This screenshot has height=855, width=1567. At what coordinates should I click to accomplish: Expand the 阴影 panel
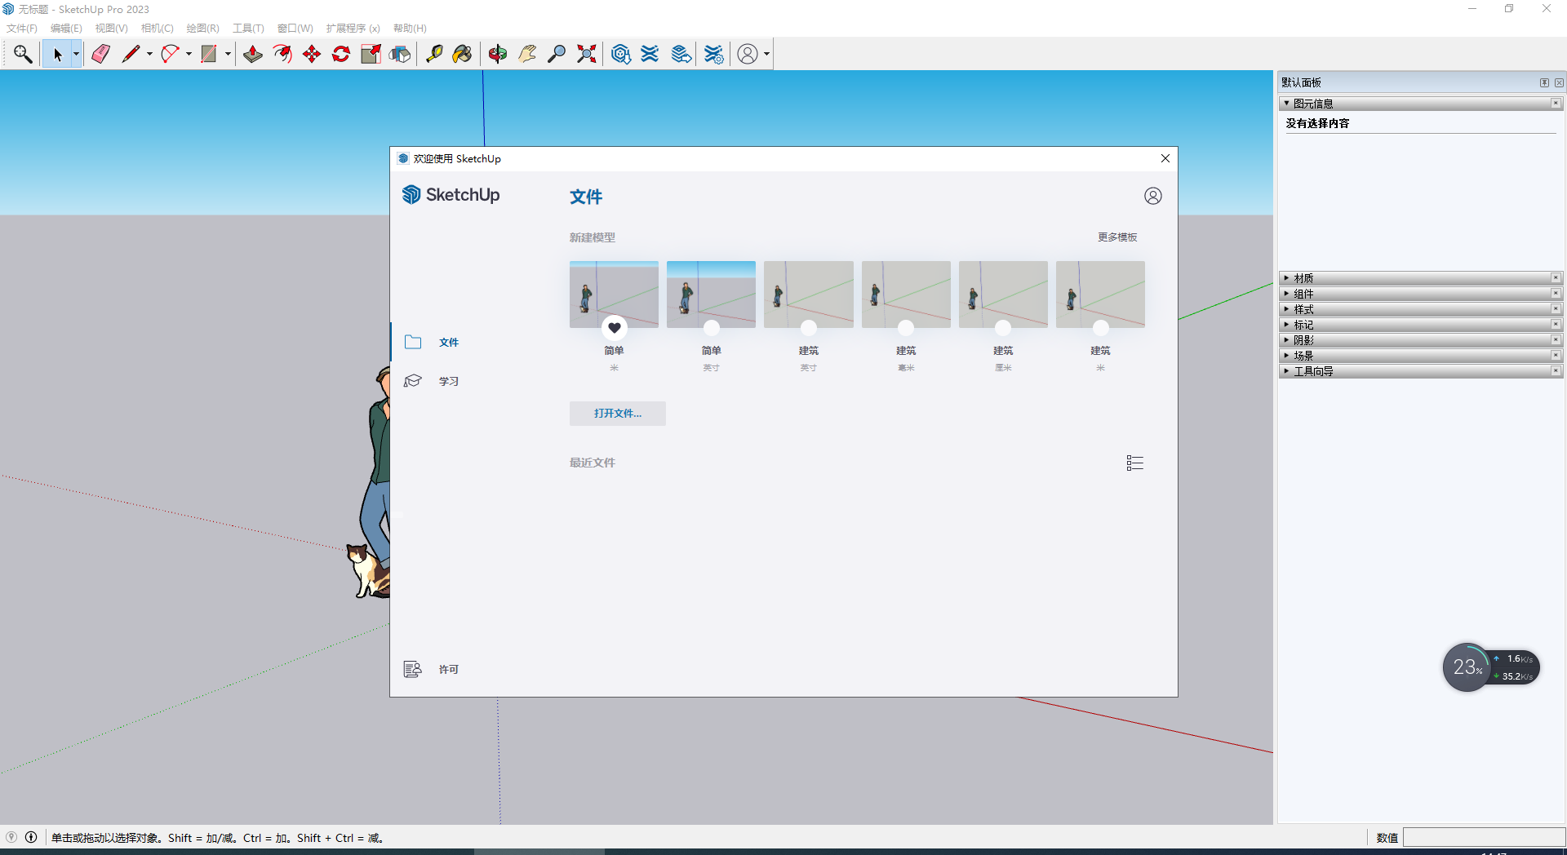click(1303, 340)
